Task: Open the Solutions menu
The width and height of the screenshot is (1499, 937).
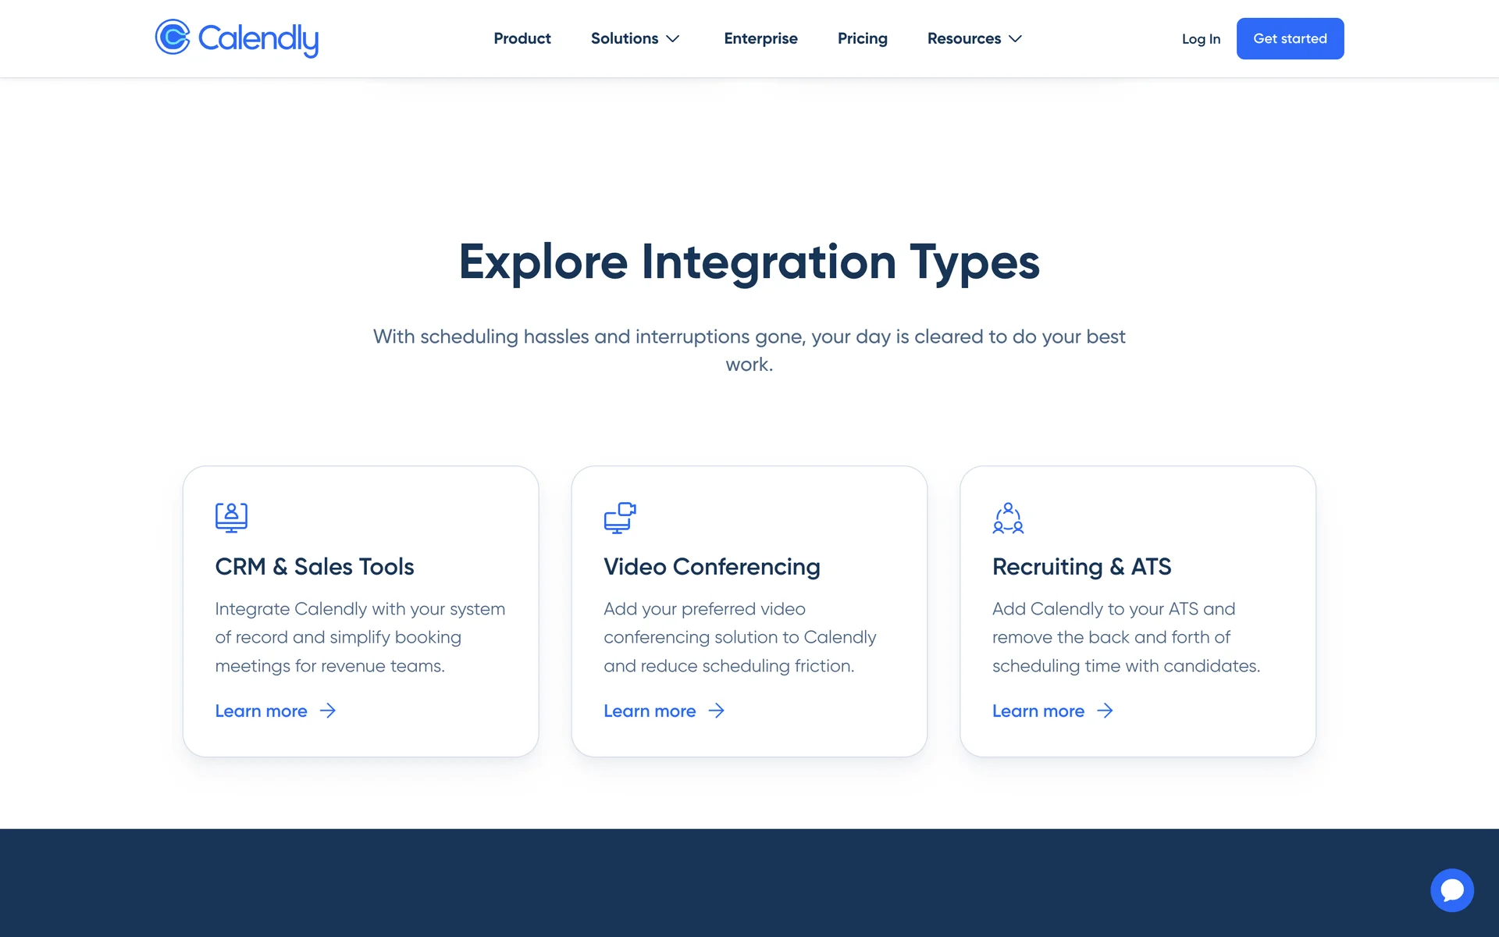Action: pyautogui.click(x=624, y=38)
